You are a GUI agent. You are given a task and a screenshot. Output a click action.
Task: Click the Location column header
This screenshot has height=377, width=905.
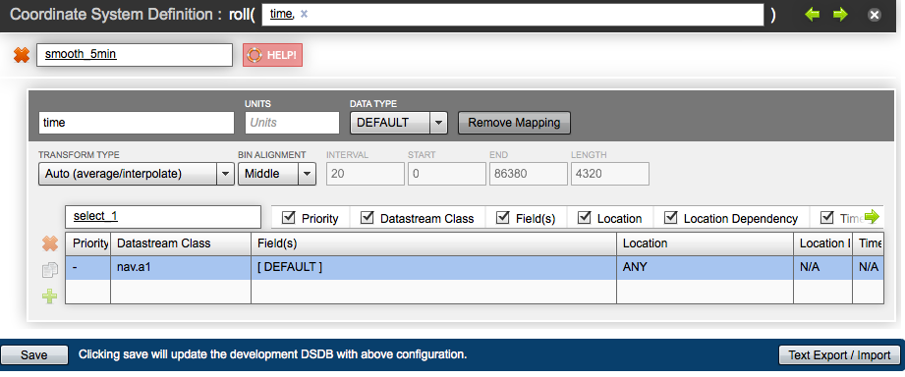[x=706, y=243]
